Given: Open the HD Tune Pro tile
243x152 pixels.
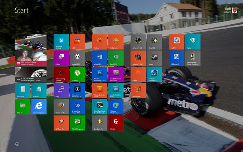Looking at the screenshot, I should pos(61,123).
